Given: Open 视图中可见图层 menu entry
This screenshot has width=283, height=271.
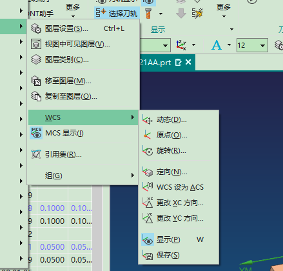Looking at the screenshot, I should 83,44.
